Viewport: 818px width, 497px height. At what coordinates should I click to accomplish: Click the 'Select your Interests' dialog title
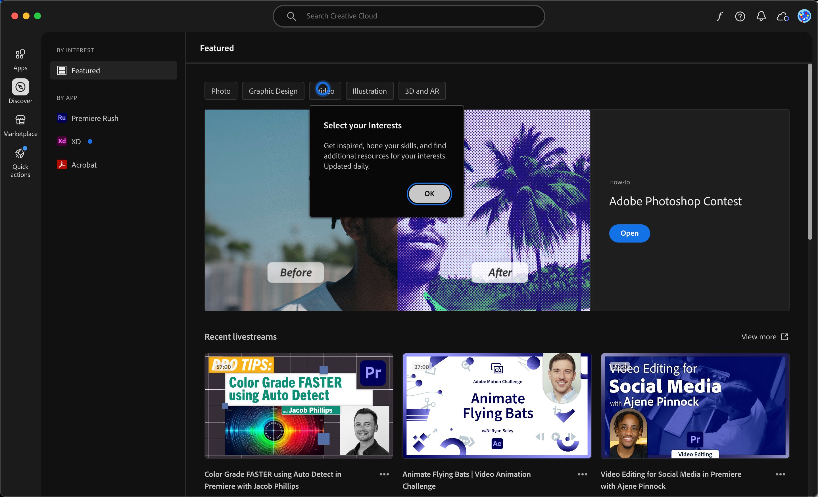362,125
